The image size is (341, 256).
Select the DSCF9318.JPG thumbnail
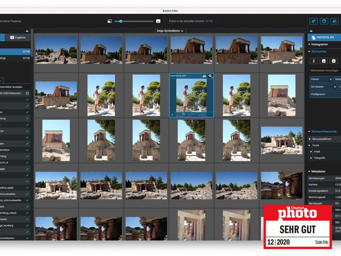191,95
